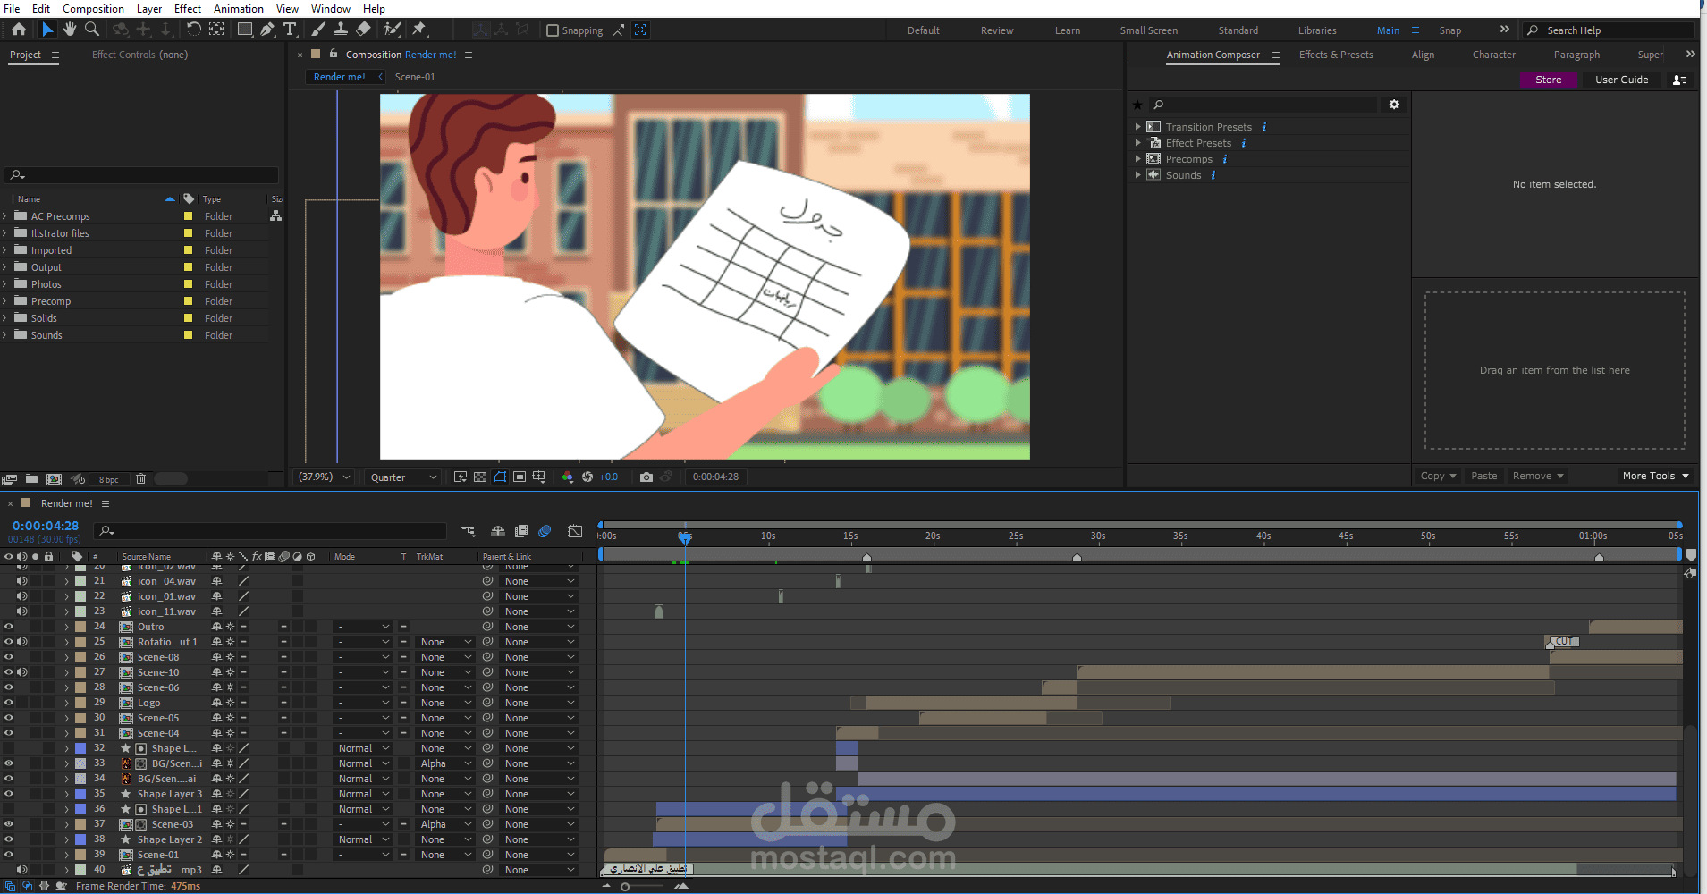Enable the Snapping checkbox
Viewport: 1707px width, 894px height.
553,30
